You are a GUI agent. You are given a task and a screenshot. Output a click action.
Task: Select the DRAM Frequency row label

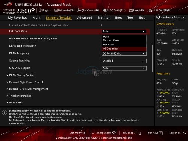[19, 53]
